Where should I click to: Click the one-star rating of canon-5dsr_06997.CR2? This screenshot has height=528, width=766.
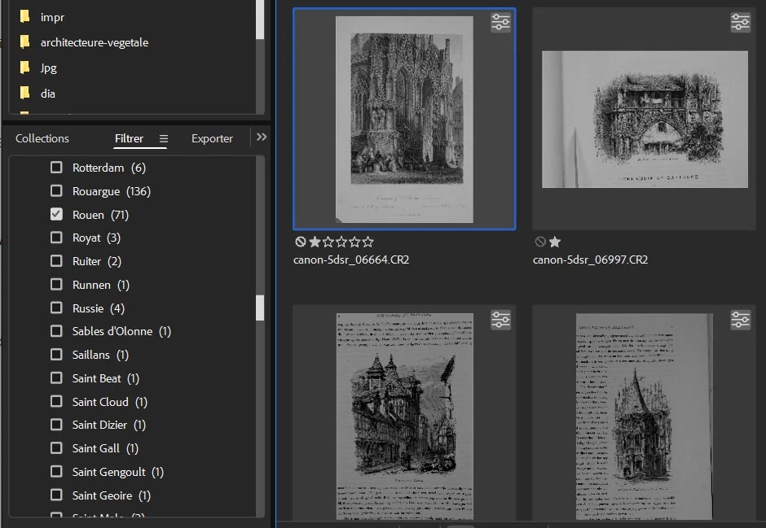point(555,242)
